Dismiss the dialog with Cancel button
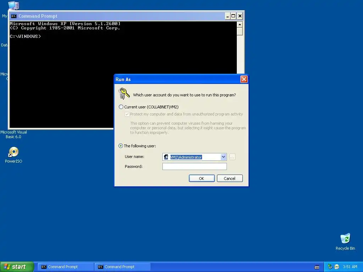This screenshot has height=272, width=363. 230,178
